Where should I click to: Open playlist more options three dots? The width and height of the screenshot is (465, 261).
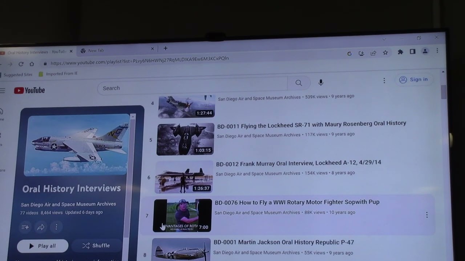pyautogui.click(x=56, y=227)
